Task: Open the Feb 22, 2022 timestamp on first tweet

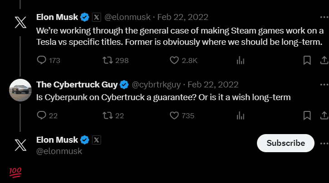Action: 183,17
